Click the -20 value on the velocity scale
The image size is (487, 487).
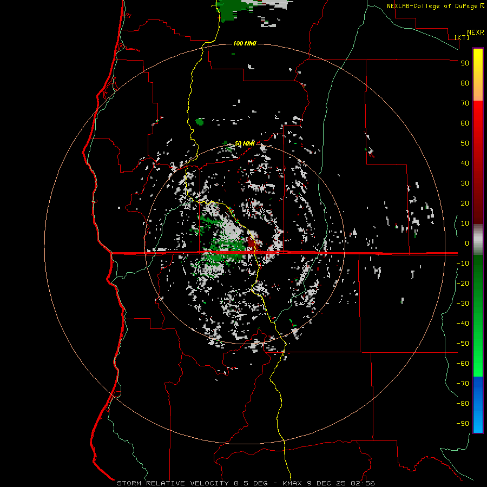[463, 283]
